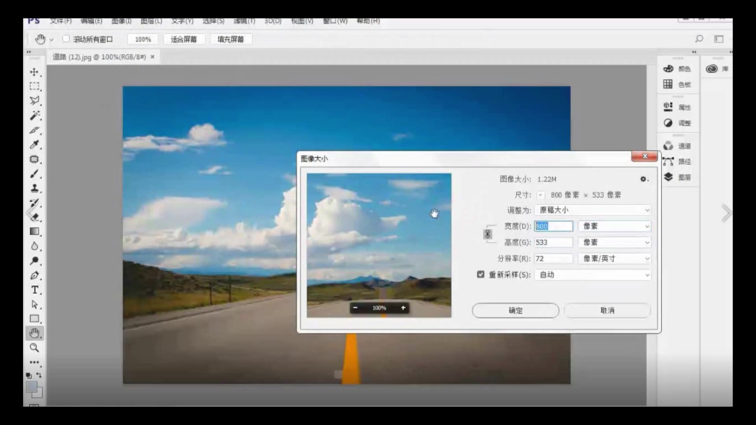Click the Fit Screen button
This screenshot has width=756, height=425.
pos(183,39)
